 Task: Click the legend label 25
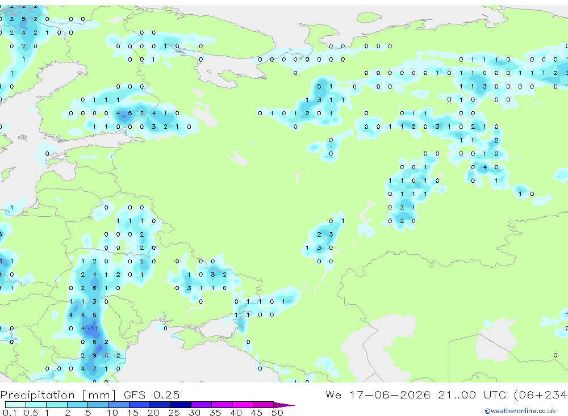[x=174, y=413]
